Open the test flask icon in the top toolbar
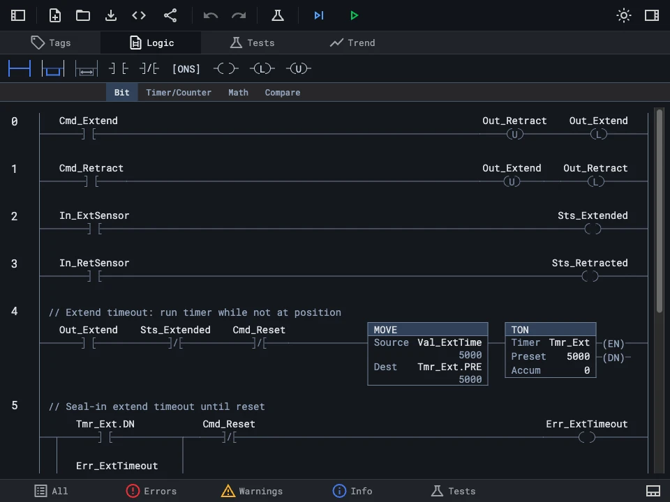670x502 pixels. pos(277,15)
